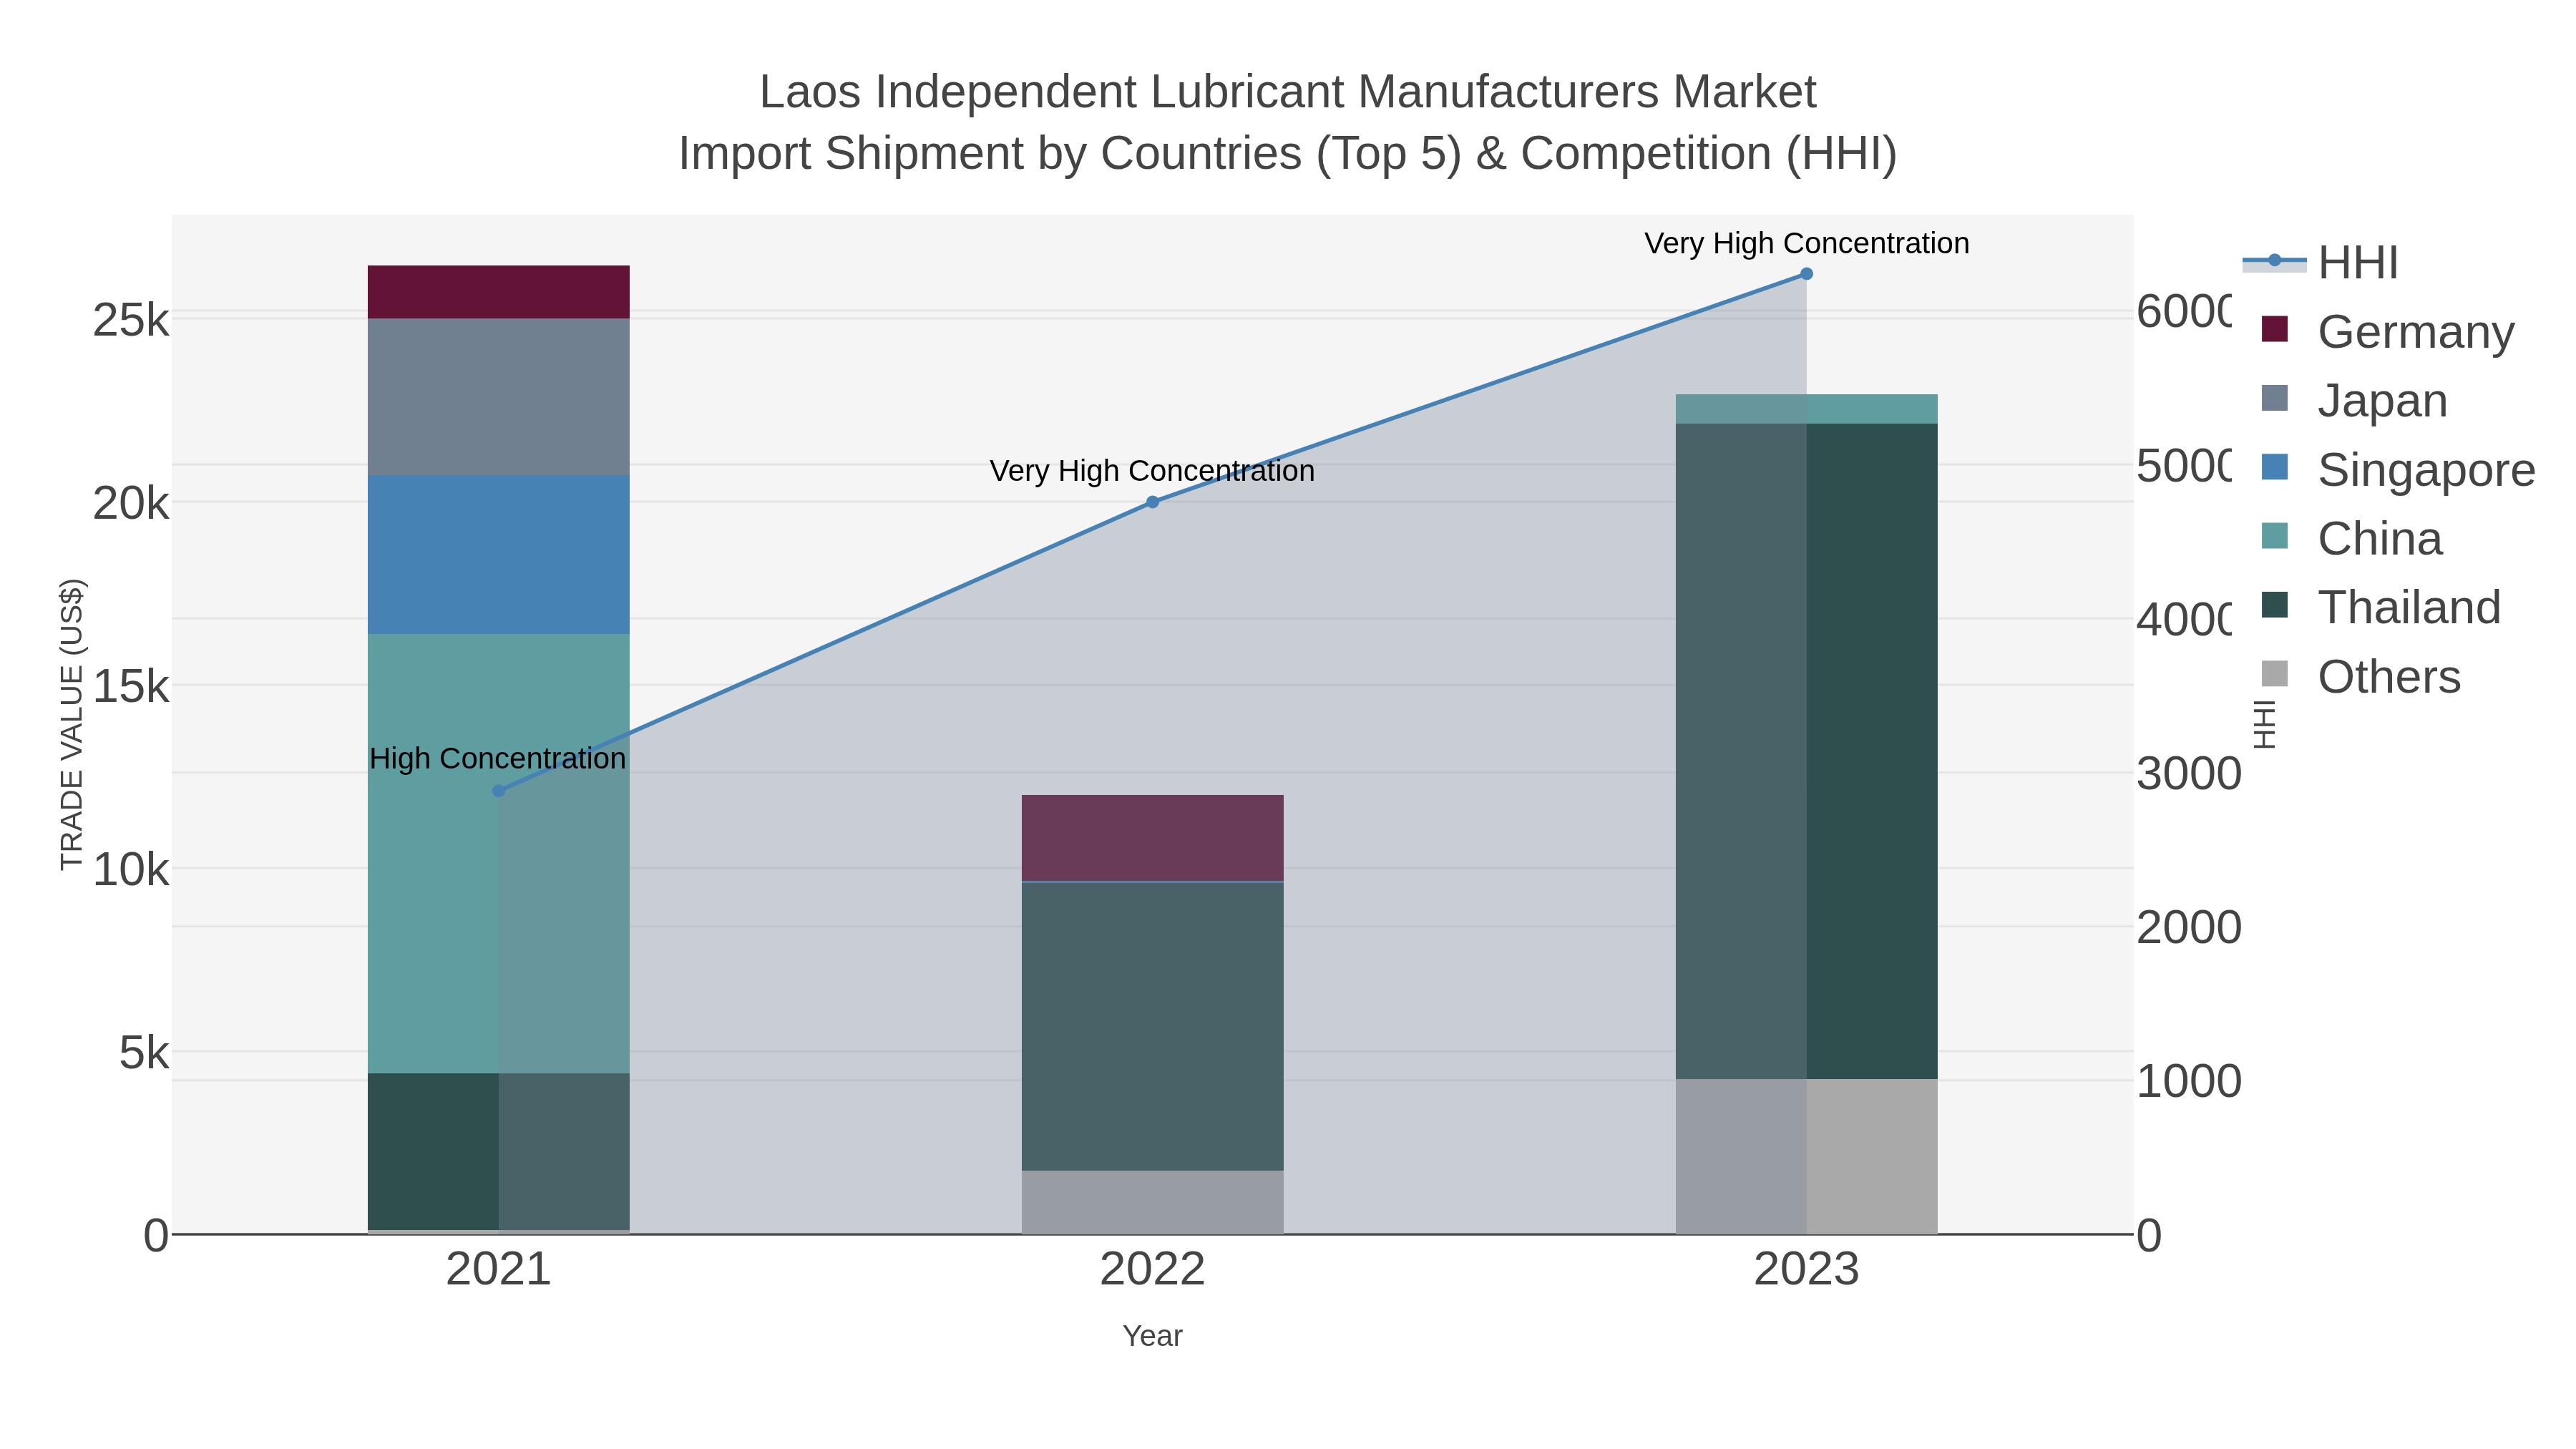
Task: Click the Thailand segment of 2023 bar
Action: pyautogui.click(x=1806, y=751)
